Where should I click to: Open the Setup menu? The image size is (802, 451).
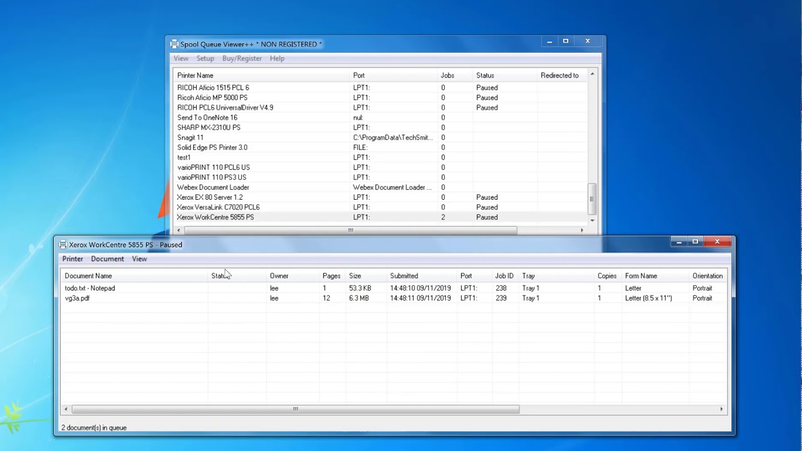click(x=205, y=58)
